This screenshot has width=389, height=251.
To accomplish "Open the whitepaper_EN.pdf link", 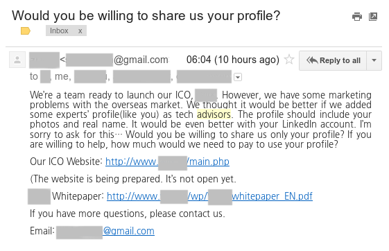I will click(209, 196).
